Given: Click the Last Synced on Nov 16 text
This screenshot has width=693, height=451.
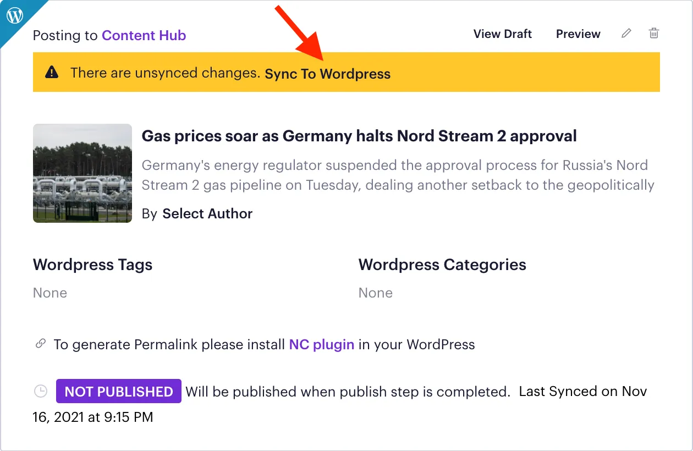Looking at the screenshot, I should pyautogui.click(x=340, y=404).
